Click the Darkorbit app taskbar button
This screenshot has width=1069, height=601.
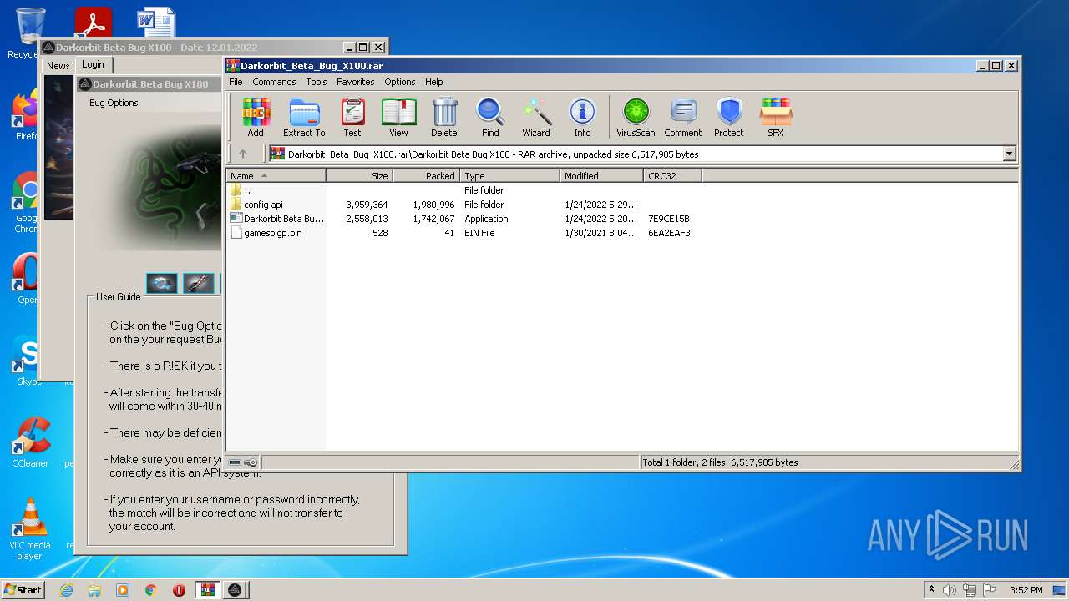(236, 590)
